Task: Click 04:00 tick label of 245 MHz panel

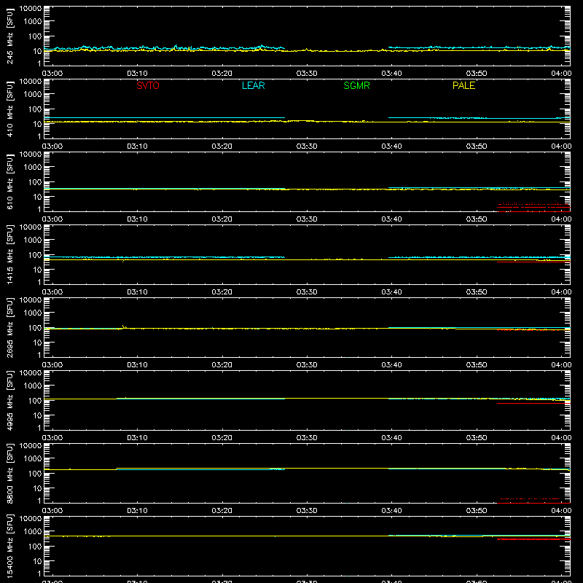Action: (x=561, y=74)
